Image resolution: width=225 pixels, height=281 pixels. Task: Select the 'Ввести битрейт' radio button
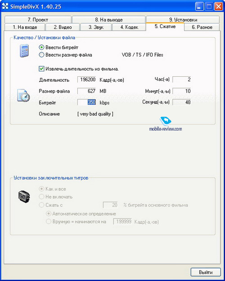[41, 47]
